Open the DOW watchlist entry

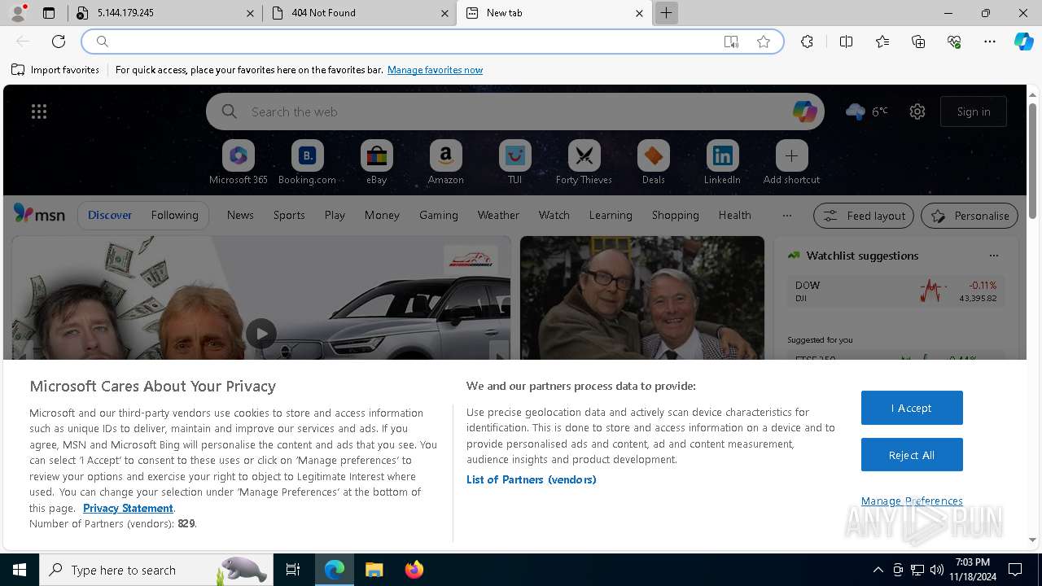pos(895,291)
